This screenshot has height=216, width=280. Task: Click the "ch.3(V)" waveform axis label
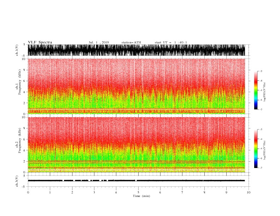[17, 181]
